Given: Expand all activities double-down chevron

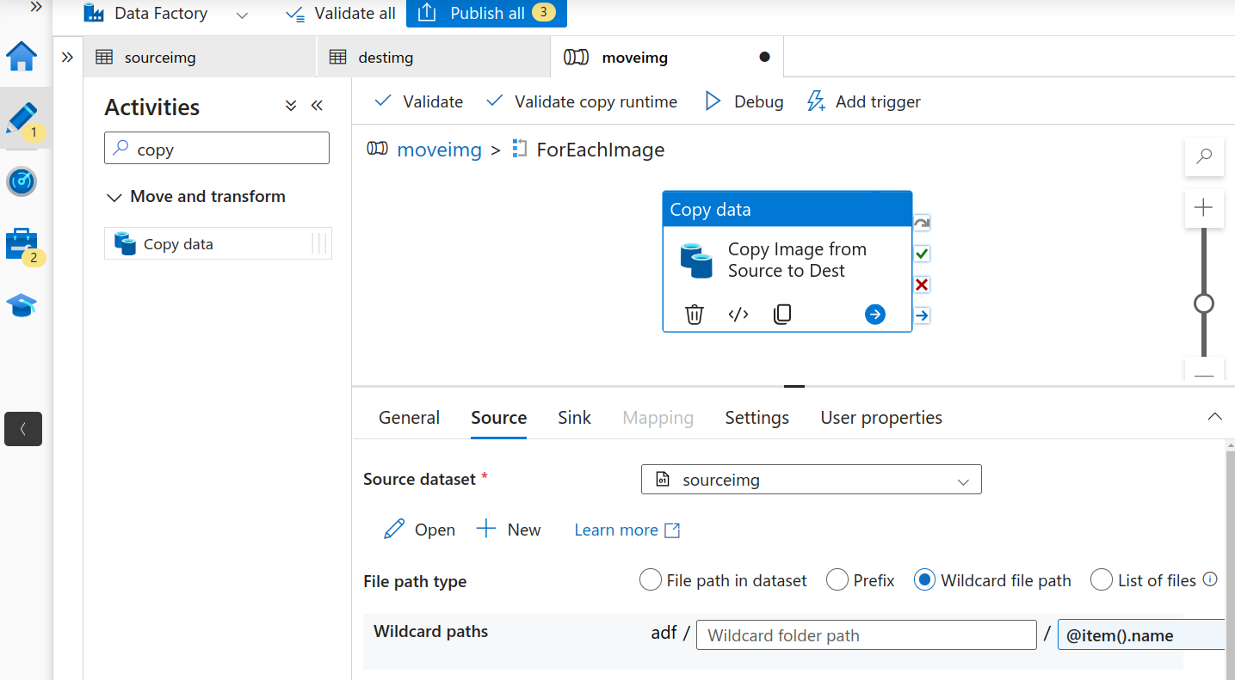Looking at the screenshot, I should [291, 106].
